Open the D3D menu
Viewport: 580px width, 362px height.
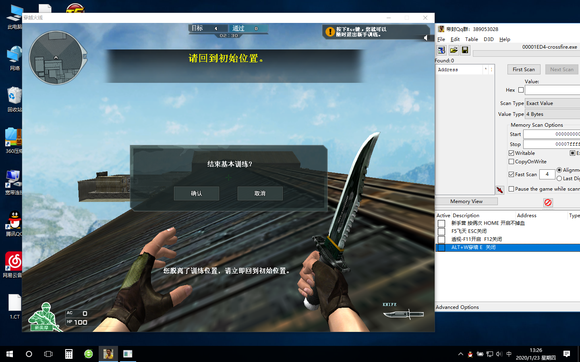[489, 39]
